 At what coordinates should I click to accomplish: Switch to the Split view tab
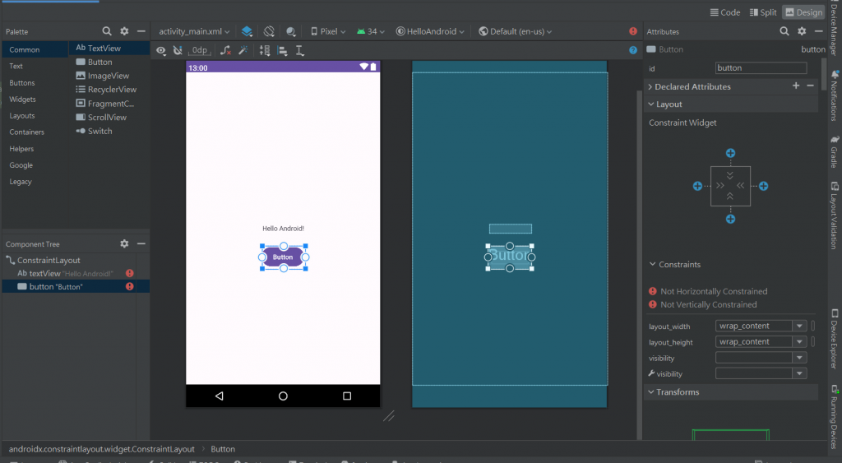point(761,12)
